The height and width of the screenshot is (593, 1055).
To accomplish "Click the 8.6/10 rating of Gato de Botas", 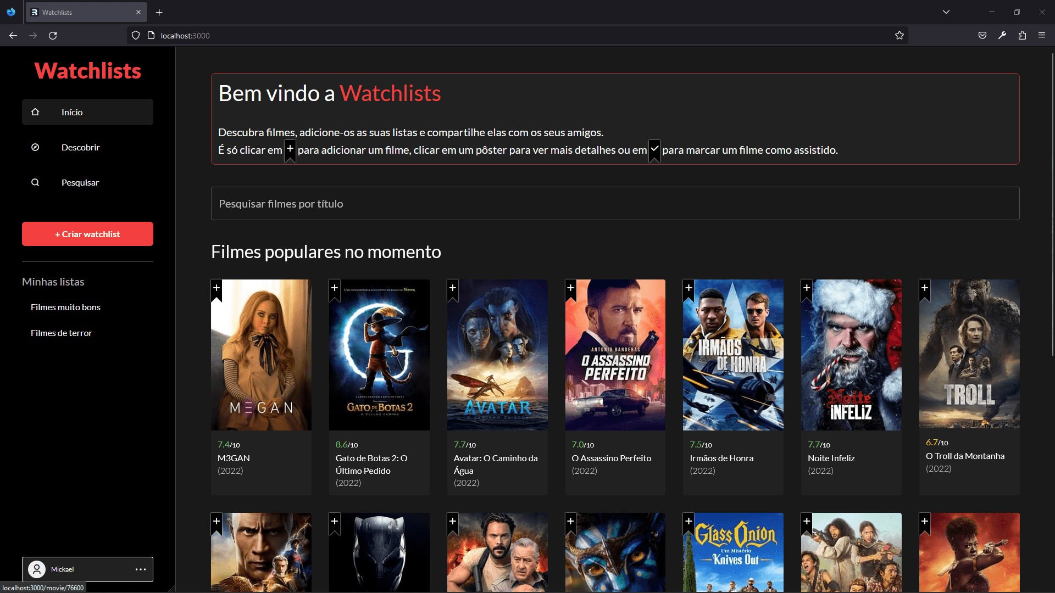I will [347, 445].
